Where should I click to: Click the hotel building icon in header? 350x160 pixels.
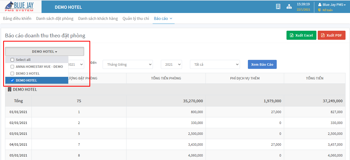278,7
